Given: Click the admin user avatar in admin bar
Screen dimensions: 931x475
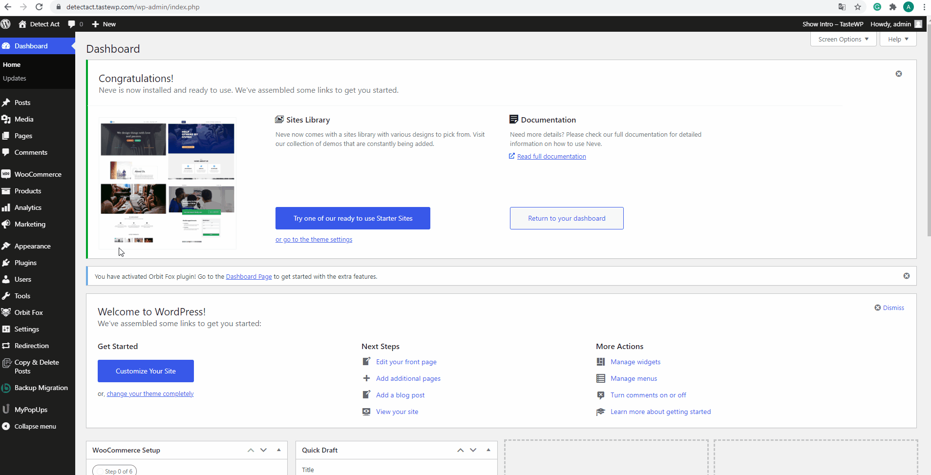Looking at the screenshot, I should pyautogui.click(x=918, y=24).
